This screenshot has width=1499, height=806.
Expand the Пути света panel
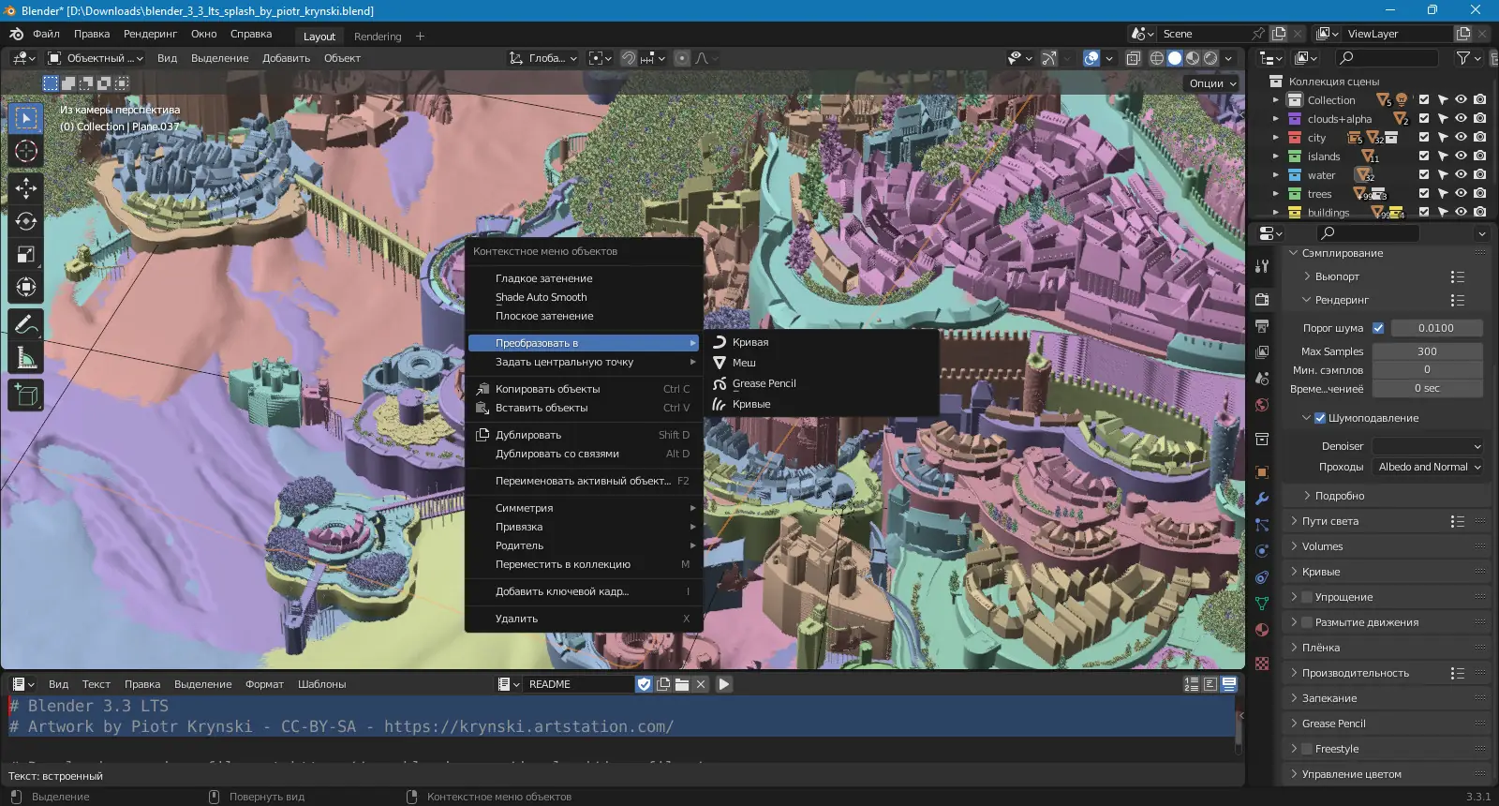tap(1330, 521)
